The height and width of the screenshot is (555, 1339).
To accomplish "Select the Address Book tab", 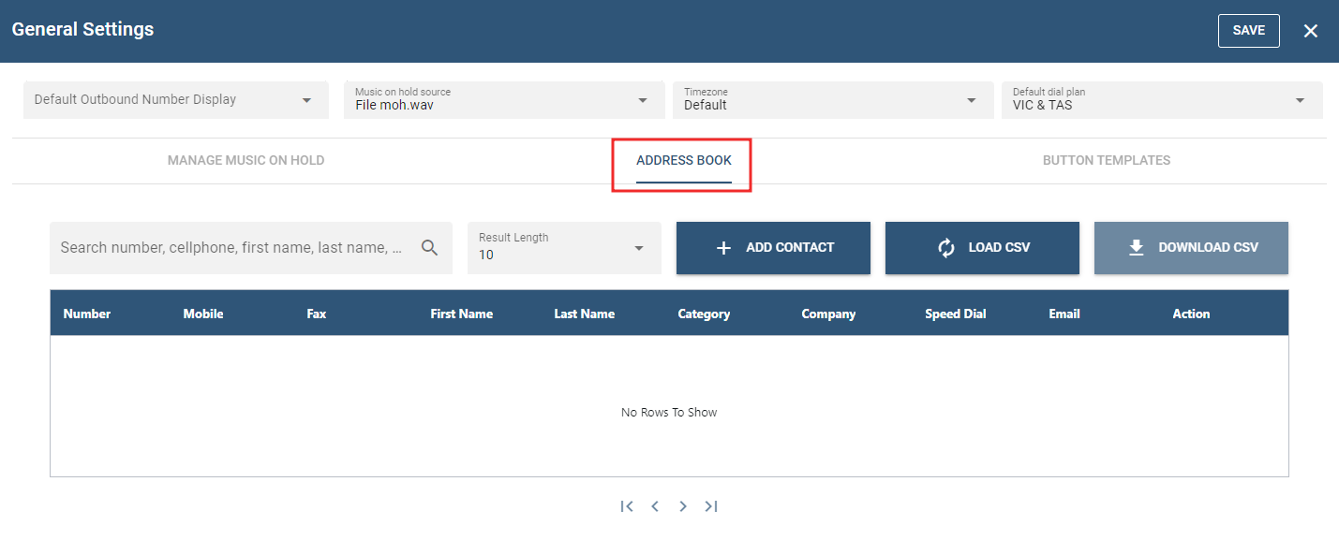I will [x=683, y=160].
